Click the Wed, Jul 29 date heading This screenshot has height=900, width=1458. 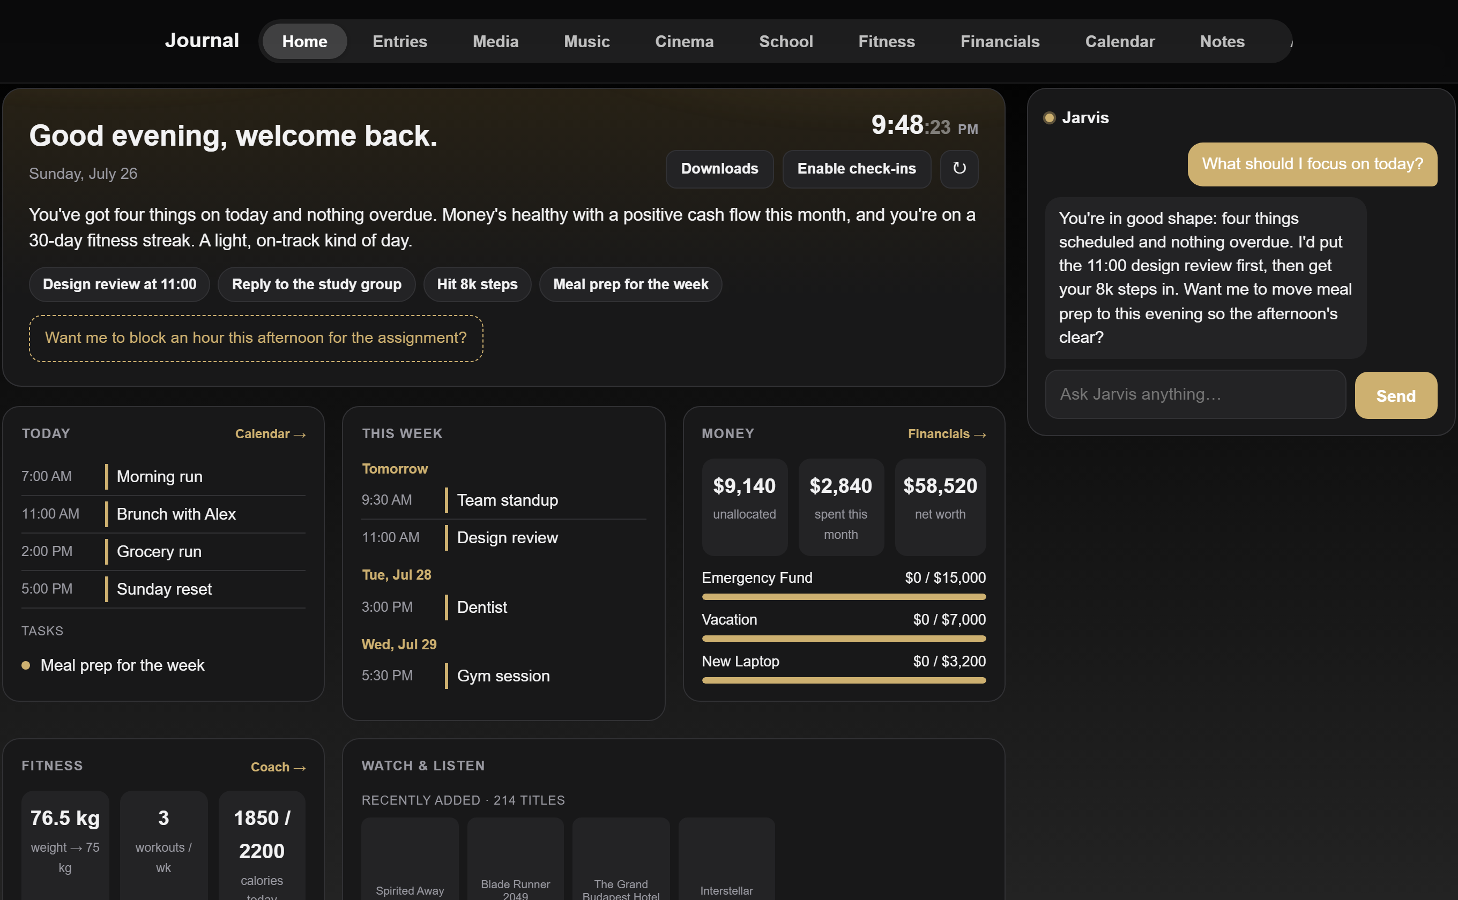pos(399,644)
